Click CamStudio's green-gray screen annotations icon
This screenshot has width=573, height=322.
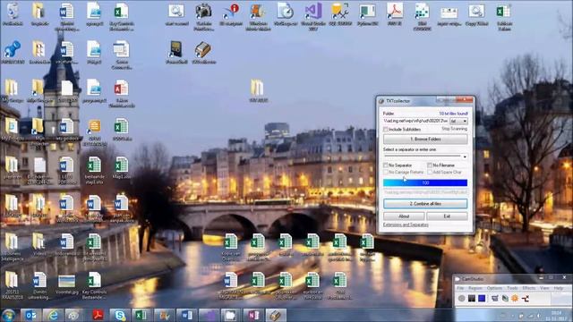coord(505,298)
